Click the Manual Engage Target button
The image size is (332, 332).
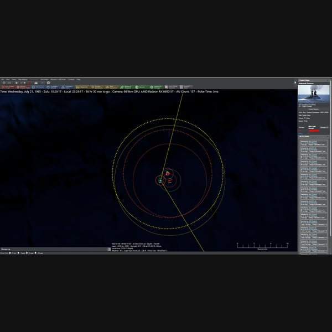23,87
